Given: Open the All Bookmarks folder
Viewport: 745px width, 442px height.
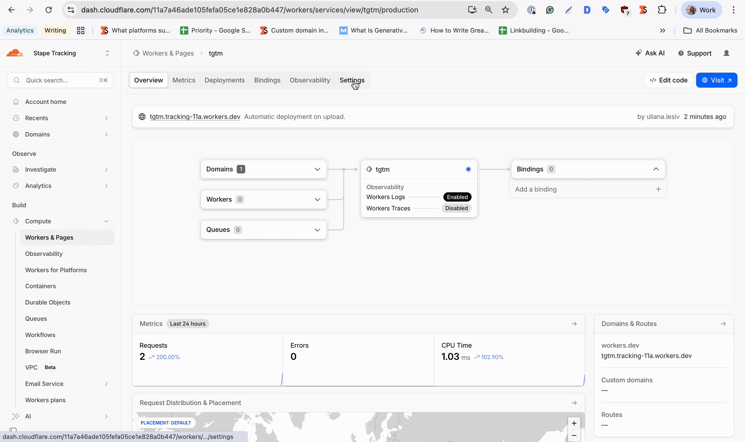Looking at the screenshot, I should click(710, 30).
